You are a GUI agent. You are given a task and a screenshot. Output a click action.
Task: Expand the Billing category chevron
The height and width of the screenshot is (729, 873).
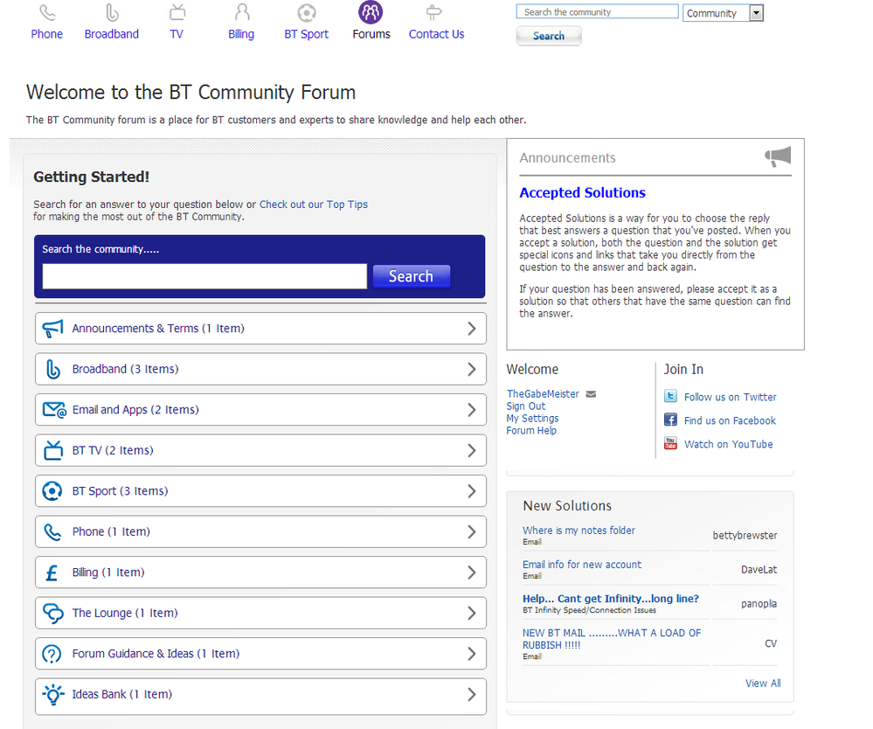[472, 573]
